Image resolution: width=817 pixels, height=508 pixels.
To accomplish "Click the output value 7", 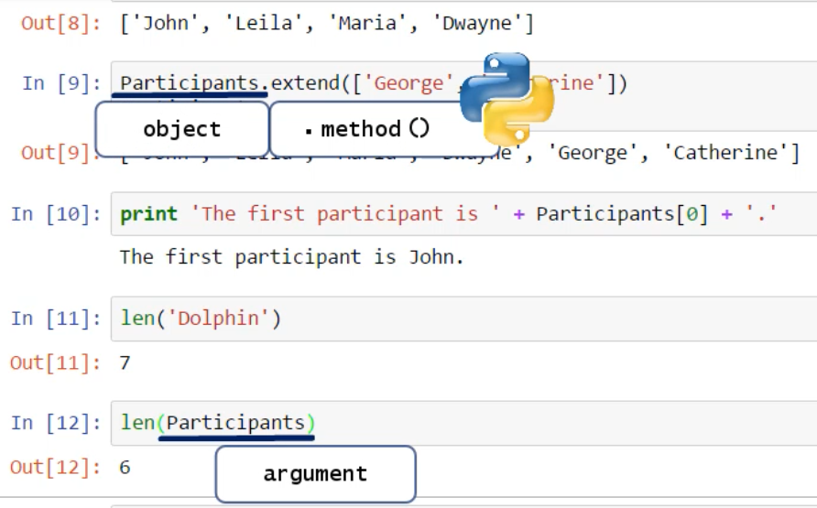I will pos(125,362).
